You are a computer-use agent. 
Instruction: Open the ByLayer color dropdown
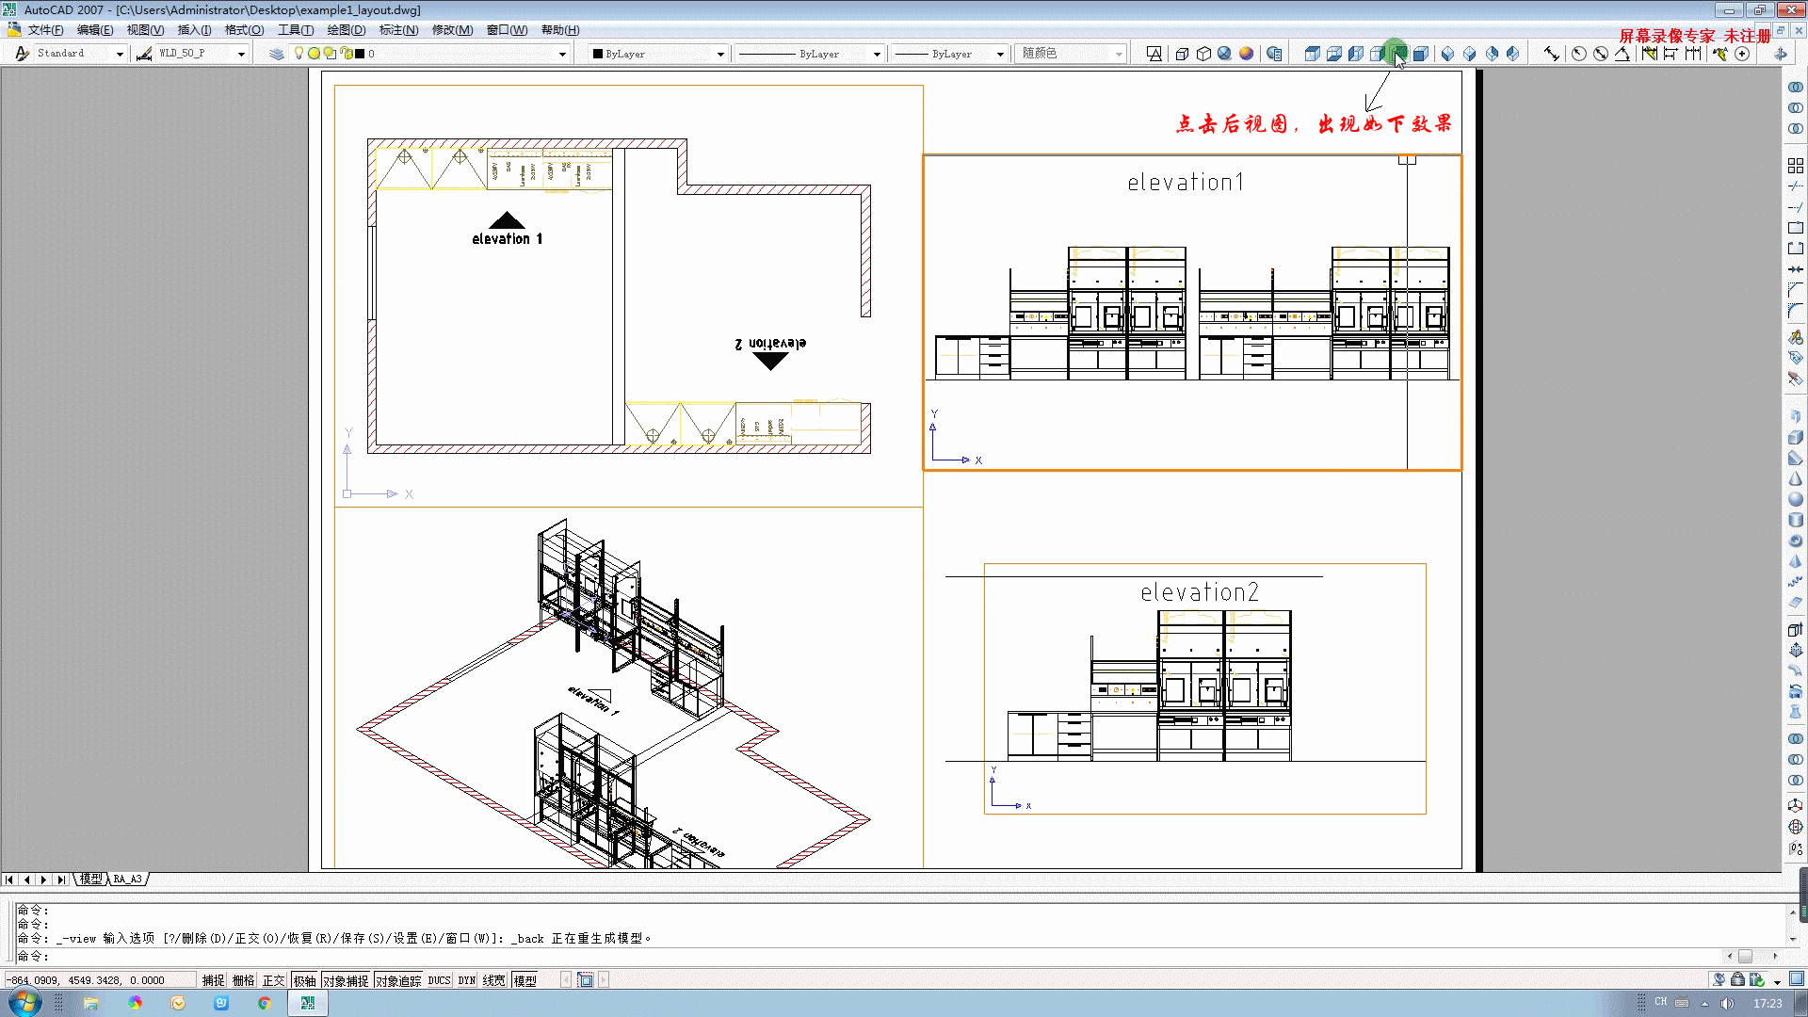pos(720,54)
